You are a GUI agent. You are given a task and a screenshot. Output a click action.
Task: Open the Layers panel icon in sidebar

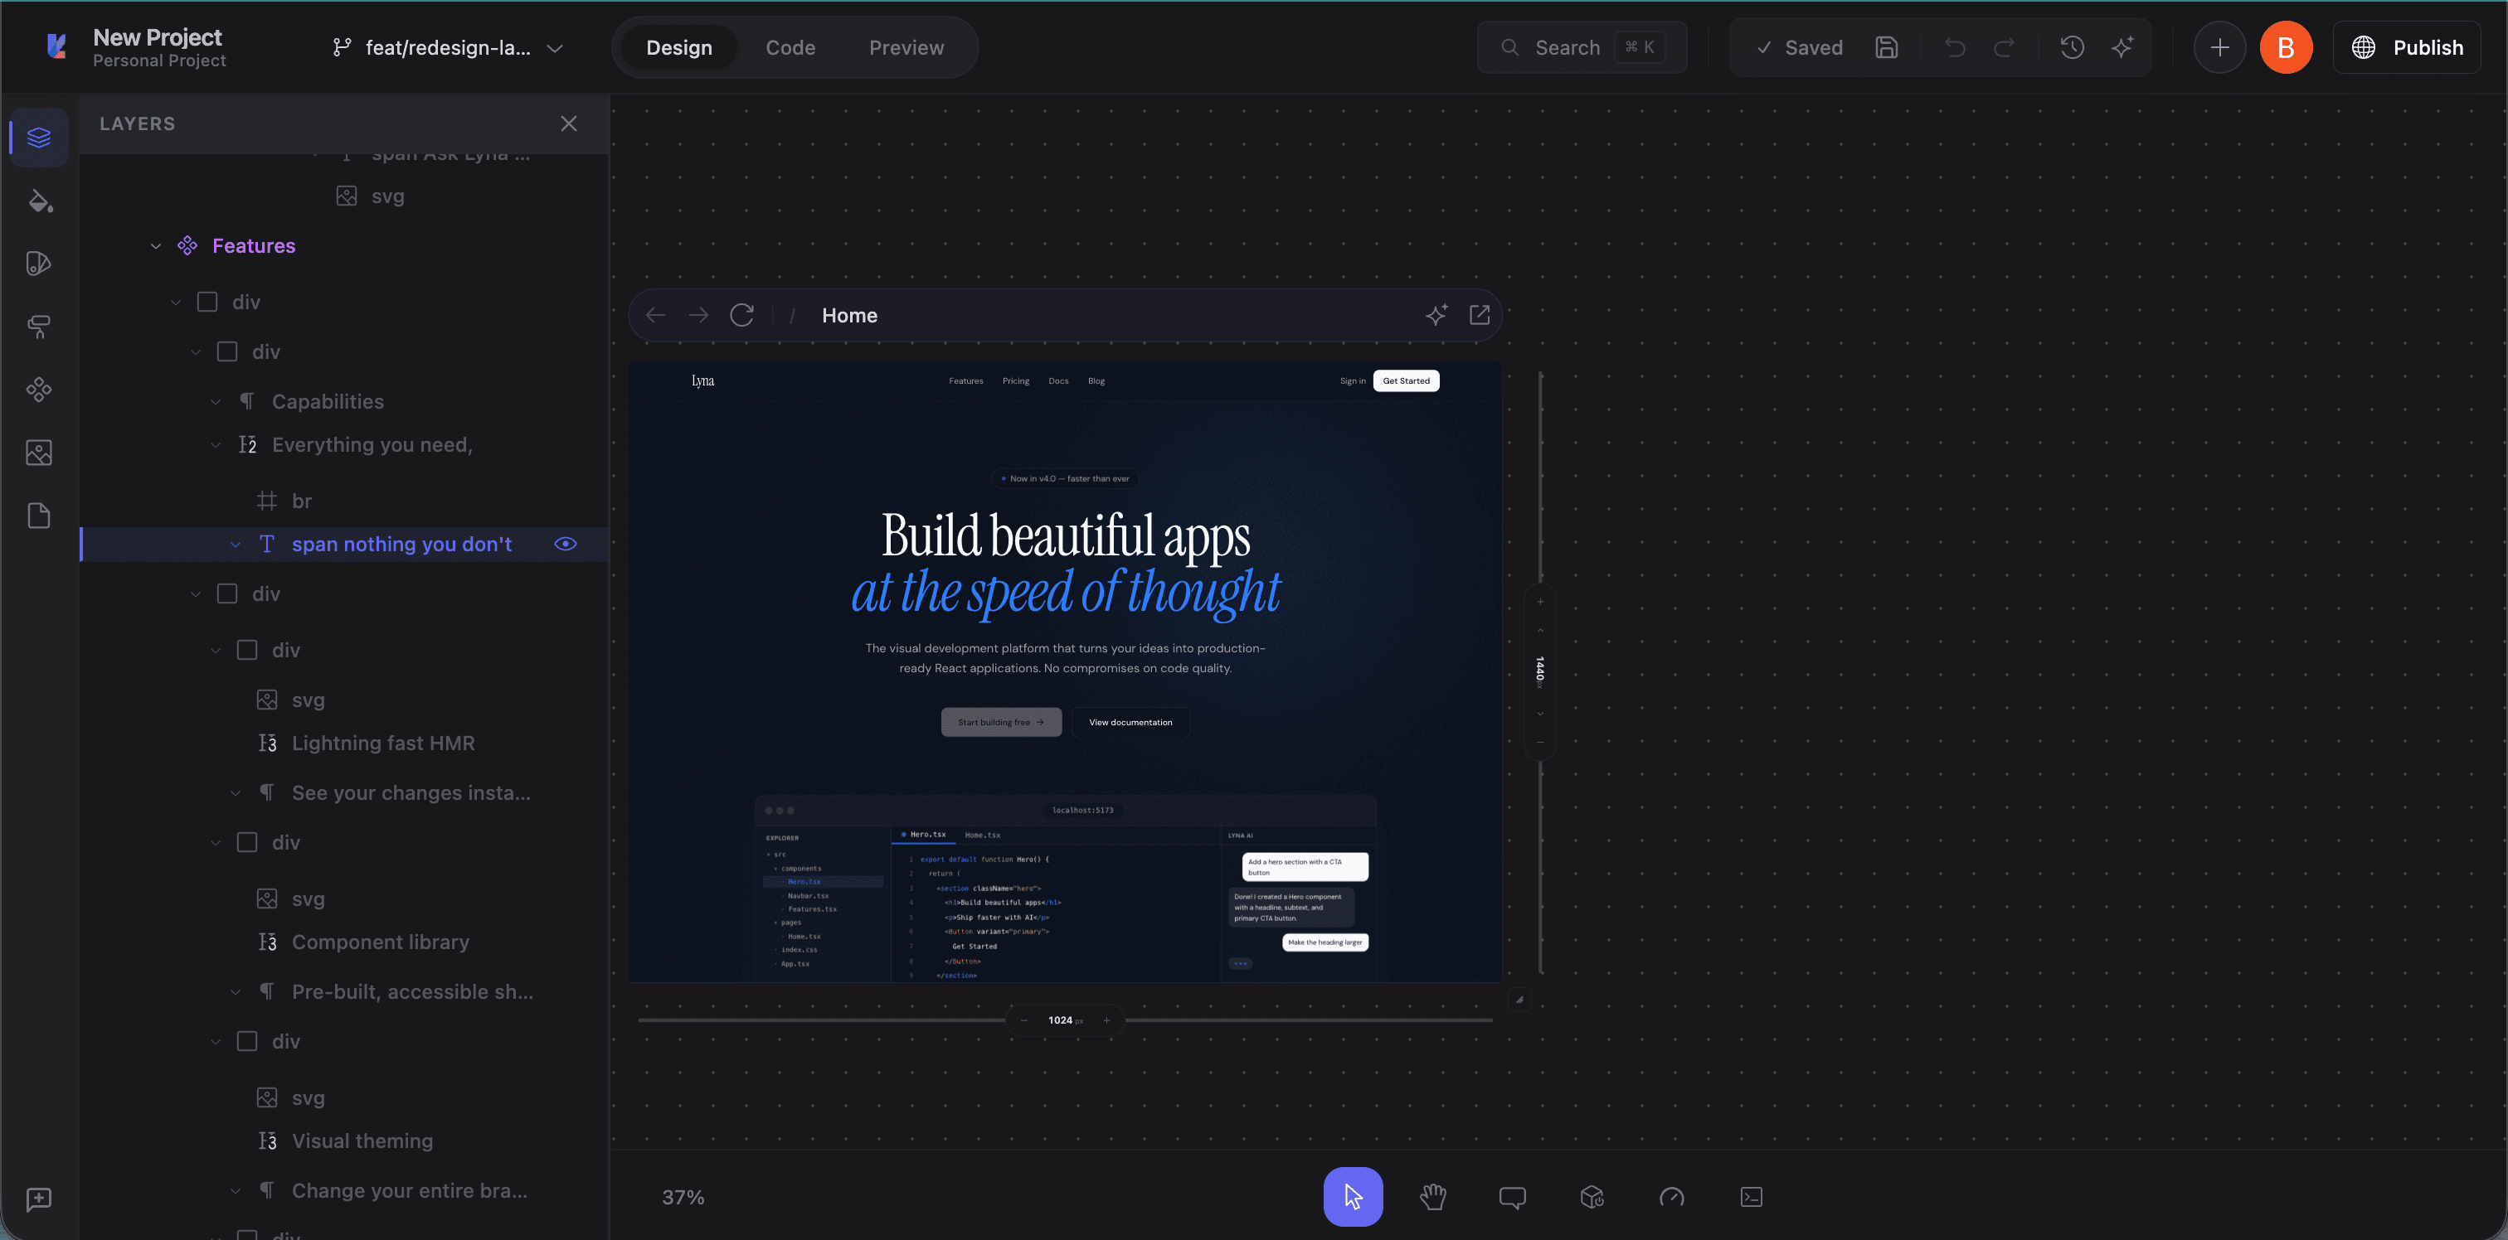click(x=39, y=138)
